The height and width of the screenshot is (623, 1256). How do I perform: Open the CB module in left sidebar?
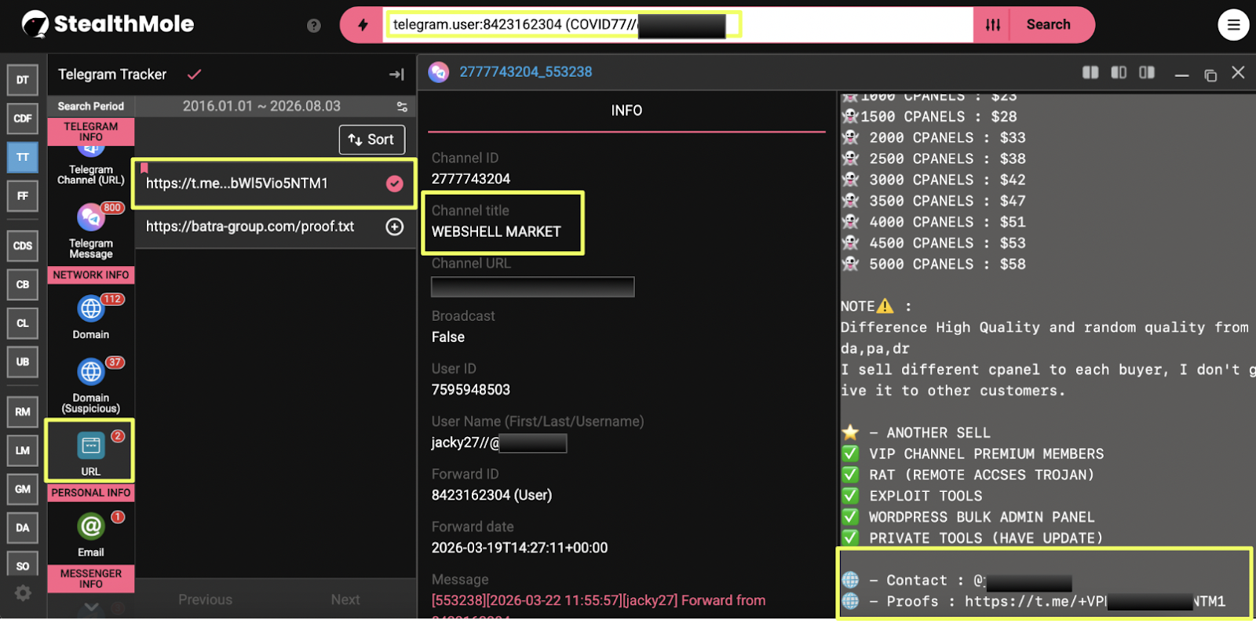[23, 284]
